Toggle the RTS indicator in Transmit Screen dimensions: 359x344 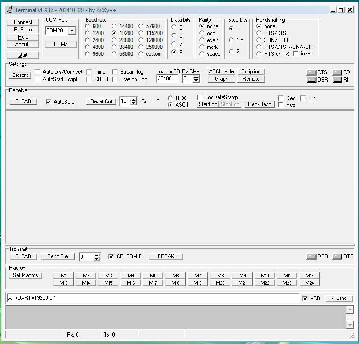tap(337, 256)
